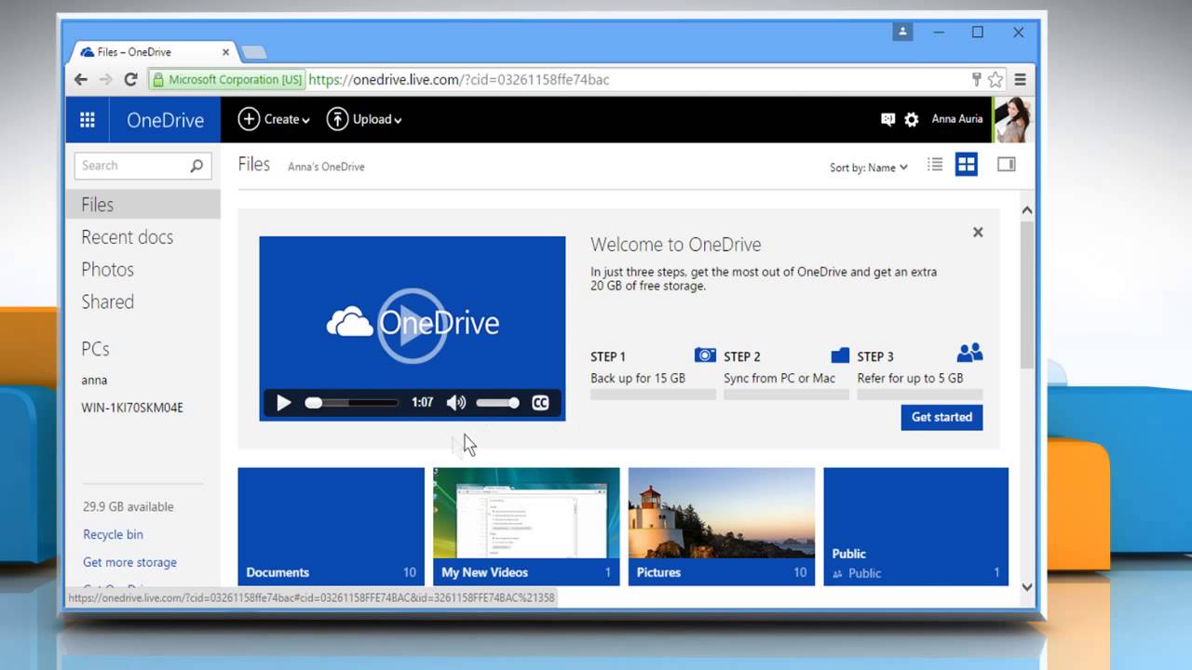Click the Get started button
This screenshot has height=670, width=1192.
pos(941,417)
